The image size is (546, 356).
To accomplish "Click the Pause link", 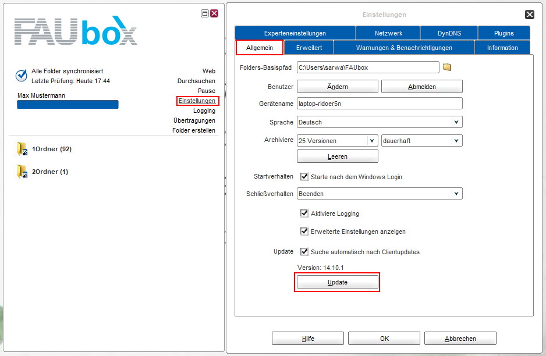I will [207, 91].
